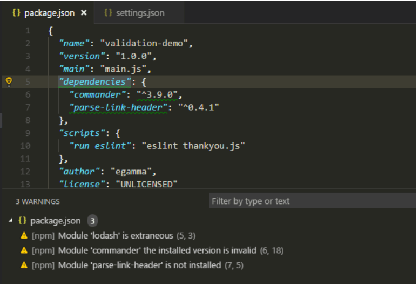Click line number 8 in the gutter
The height and width of the screenshot is (286, 419).
pos(28,120)
